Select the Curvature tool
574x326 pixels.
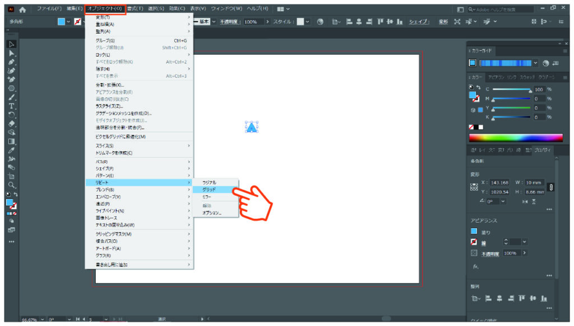pyautogui.click(x=11, y=71)
